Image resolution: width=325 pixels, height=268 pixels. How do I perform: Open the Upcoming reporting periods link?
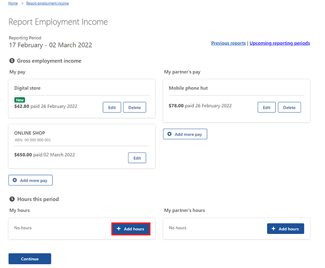[279, 43]
